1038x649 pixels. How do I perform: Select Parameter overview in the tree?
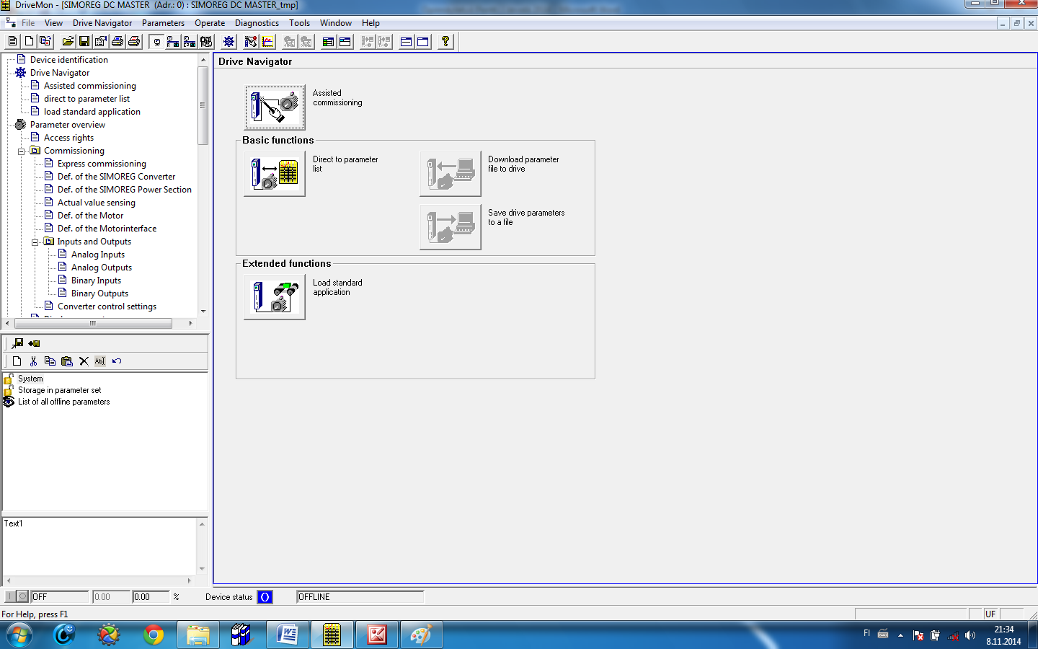tap(68, 125)
